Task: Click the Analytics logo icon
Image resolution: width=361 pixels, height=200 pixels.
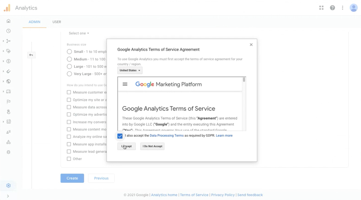Action: tap(7, 8)
